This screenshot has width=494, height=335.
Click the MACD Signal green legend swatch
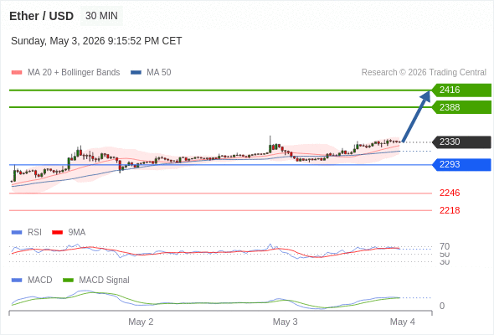tap(68, 281)
